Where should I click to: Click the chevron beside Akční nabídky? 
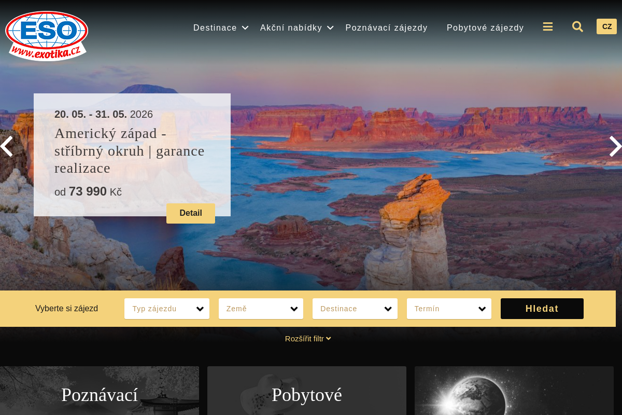[x=330, y=29]
